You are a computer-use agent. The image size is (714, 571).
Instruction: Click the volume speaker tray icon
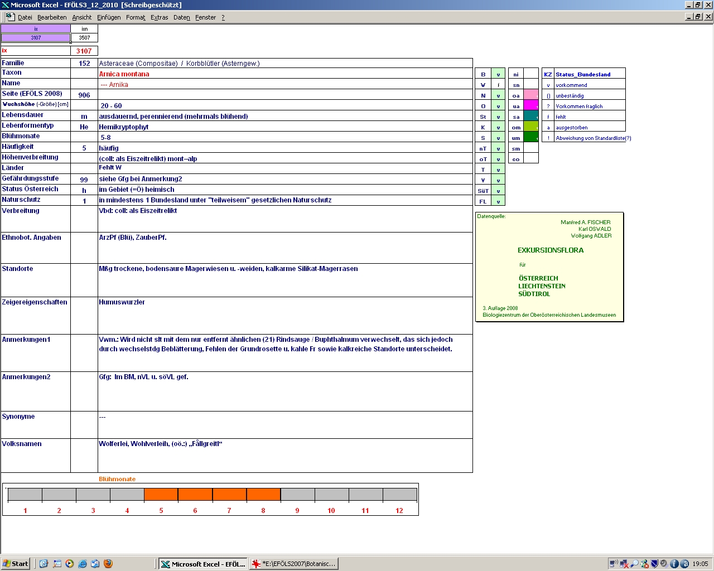(x=664, y=564)
